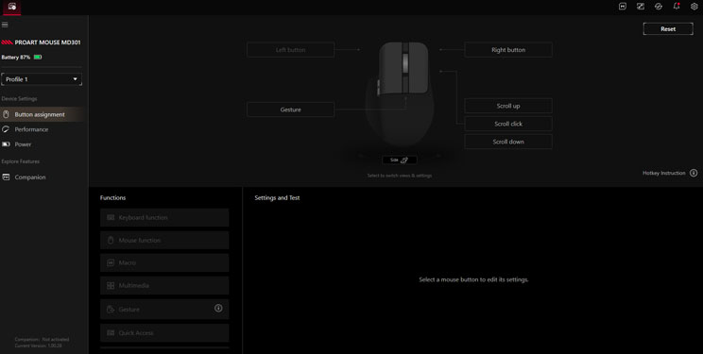
Task: Toggle the hamburger sidebar menu
Action: (5, 25)
